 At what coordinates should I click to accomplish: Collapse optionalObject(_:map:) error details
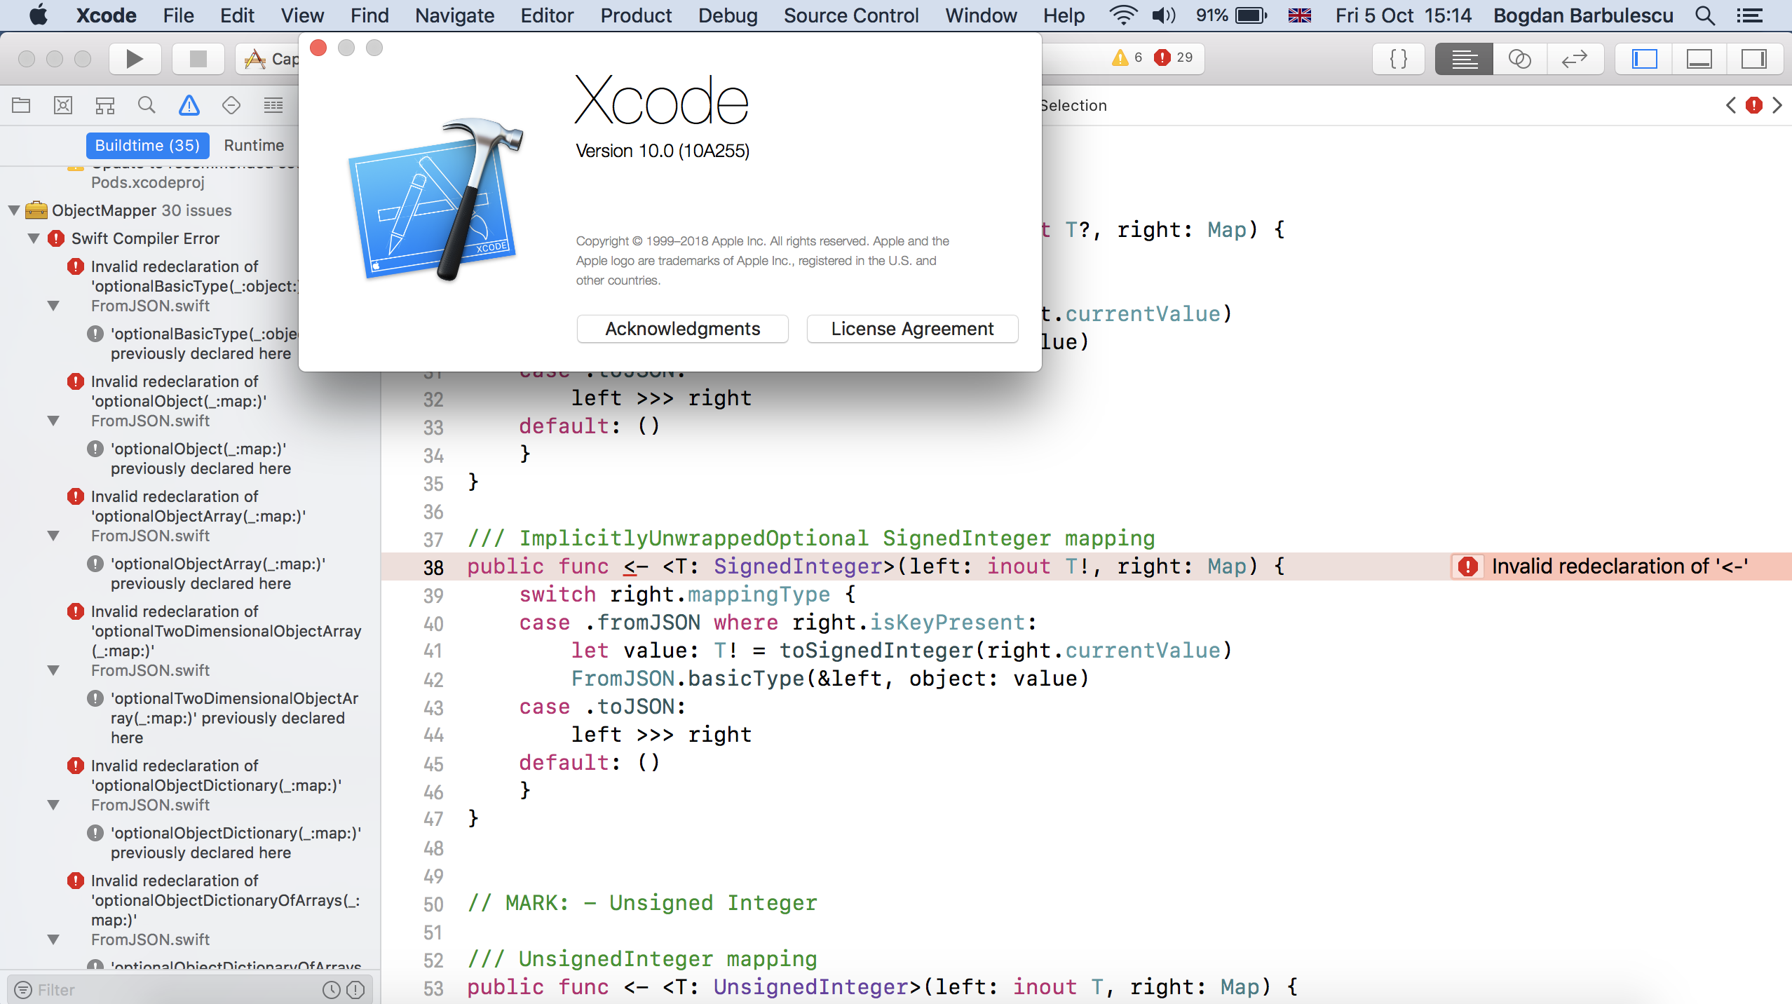[x=53, y=421]
